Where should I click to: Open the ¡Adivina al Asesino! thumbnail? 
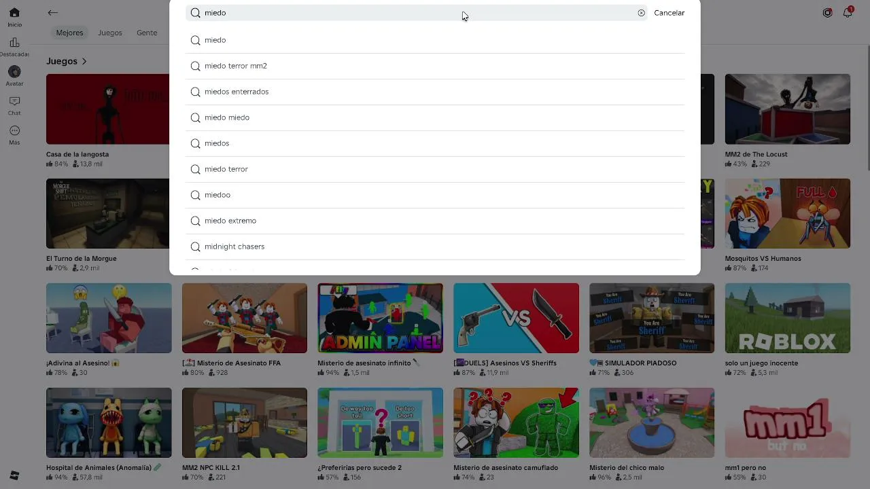(x=109, y=318)
